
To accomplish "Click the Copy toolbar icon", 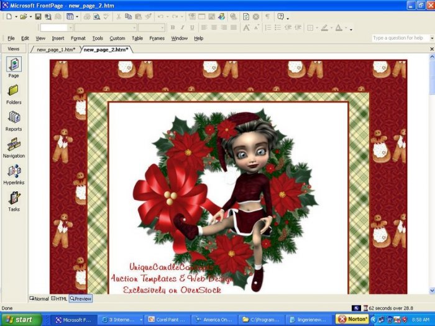I will click(128, 17).
